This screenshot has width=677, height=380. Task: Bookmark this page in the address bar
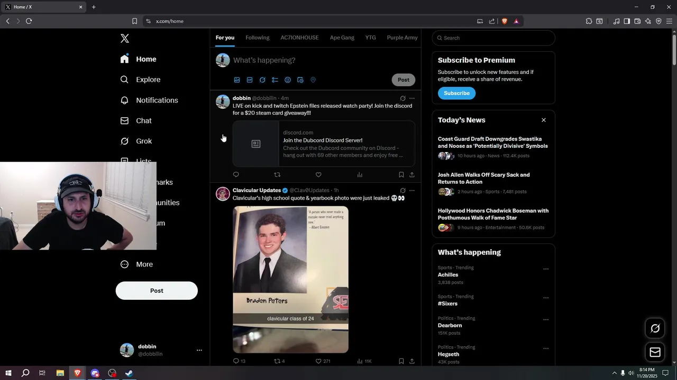(x=134, y=21)
